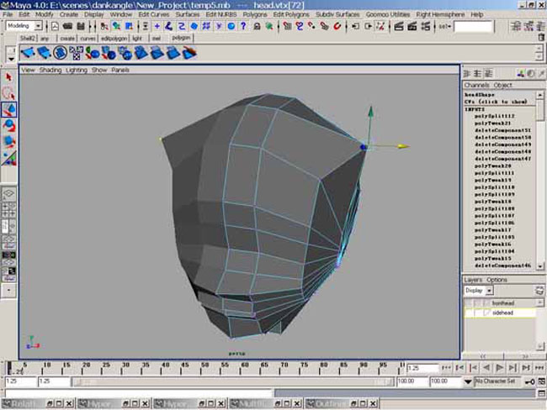Activate the Move tool in toolbox
Screen dimensions: 547x410
(8, 109)
